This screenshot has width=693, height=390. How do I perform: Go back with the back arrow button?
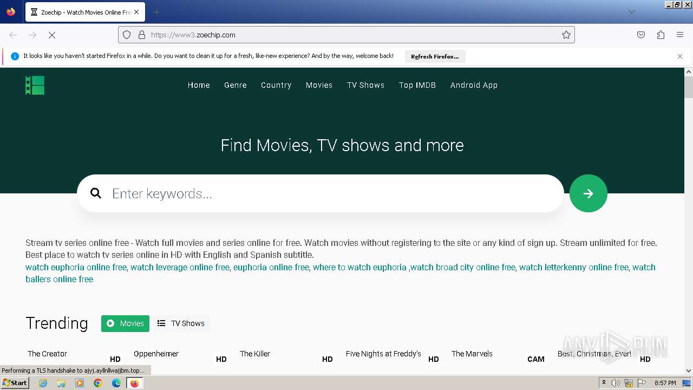13,35
